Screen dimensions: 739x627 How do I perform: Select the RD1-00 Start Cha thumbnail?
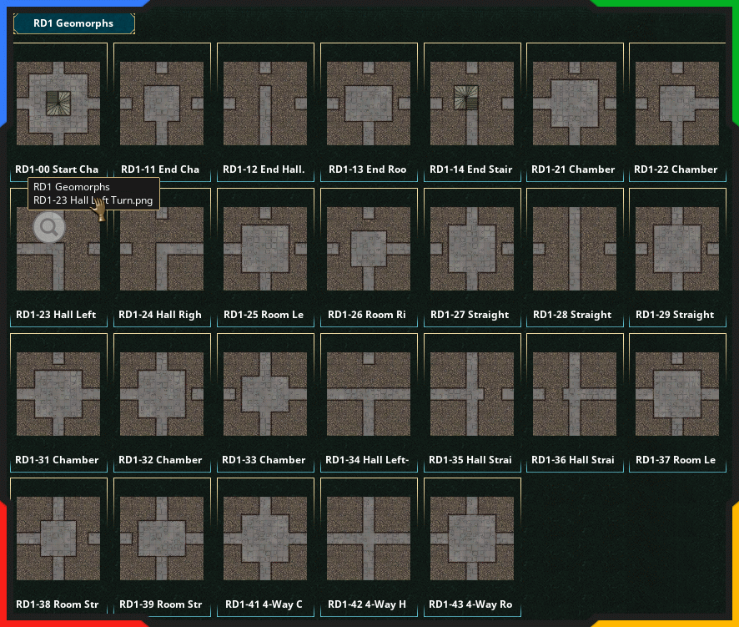tap(58, 104)
